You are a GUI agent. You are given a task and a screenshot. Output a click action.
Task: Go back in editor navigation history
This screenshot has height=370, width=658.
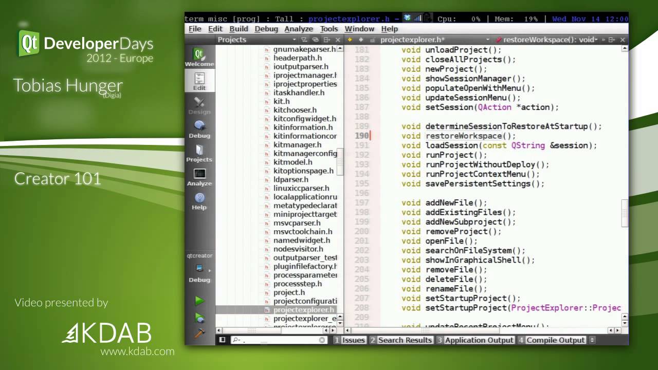click(350, 40)
